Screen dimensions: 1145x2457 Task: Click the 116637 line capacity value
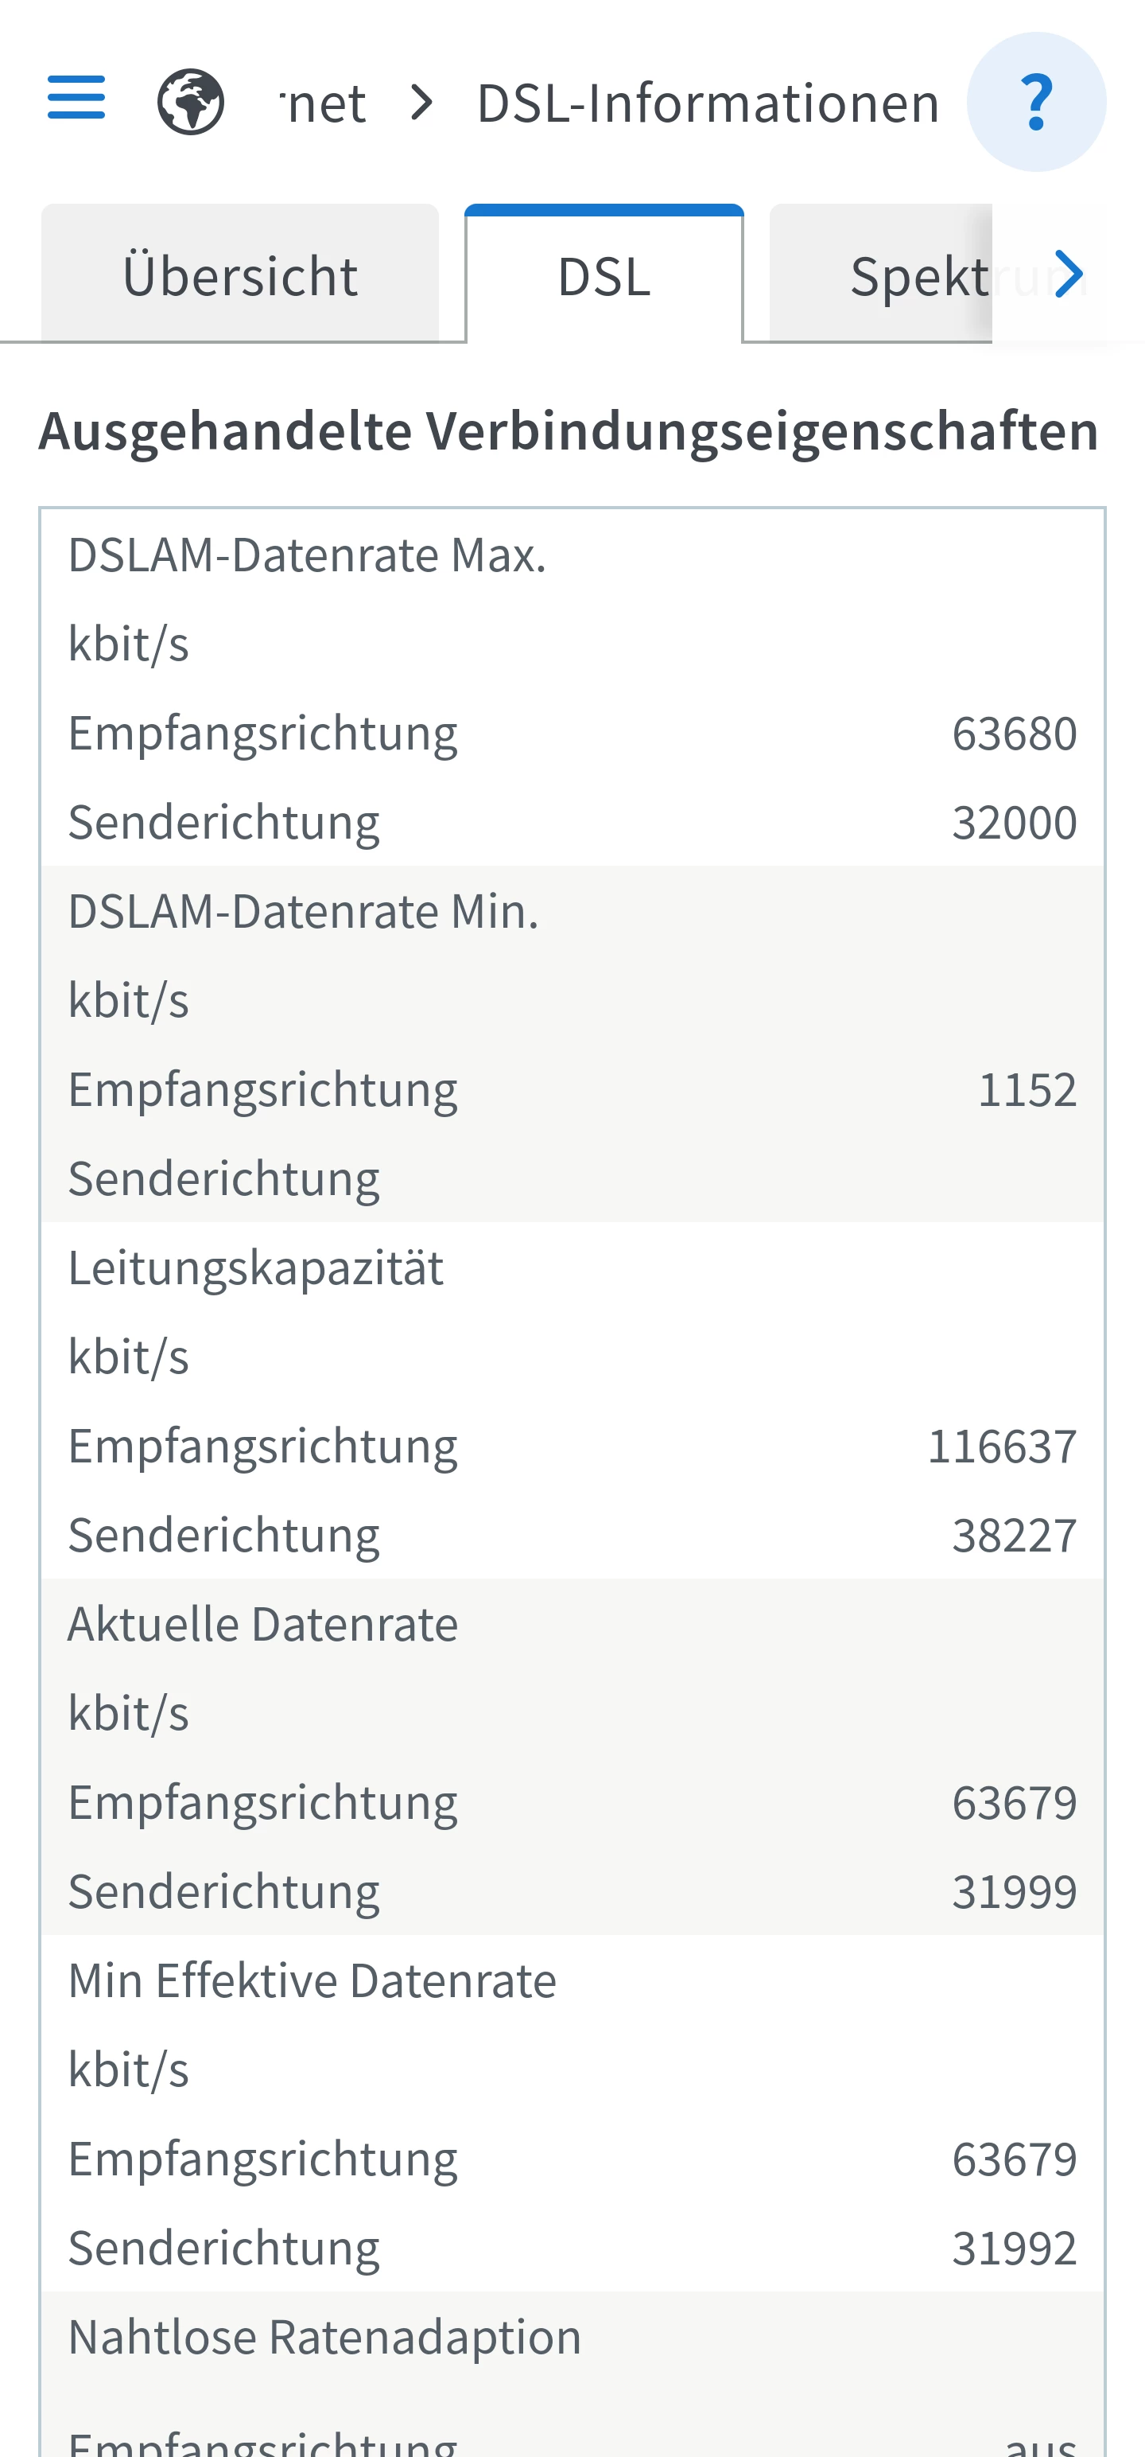1001,1446
